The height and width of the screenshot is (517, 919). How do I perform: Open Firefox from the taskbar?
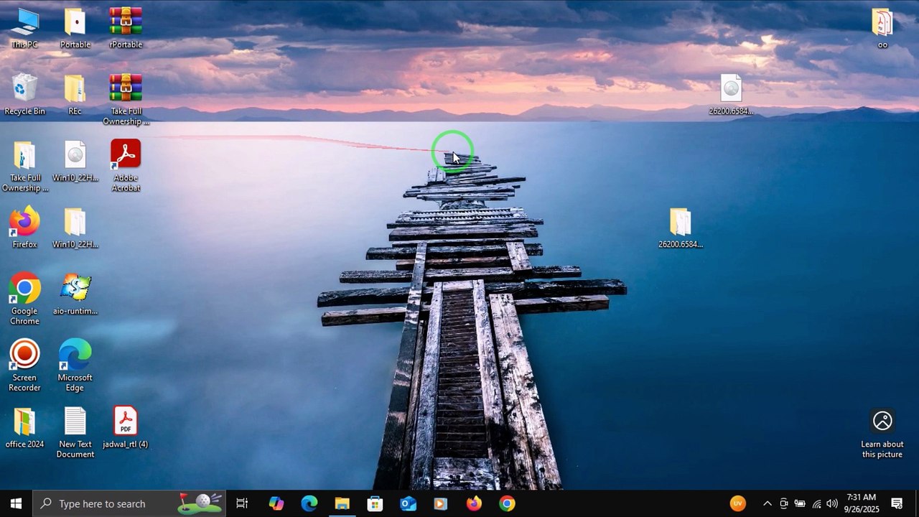(474, 503)
